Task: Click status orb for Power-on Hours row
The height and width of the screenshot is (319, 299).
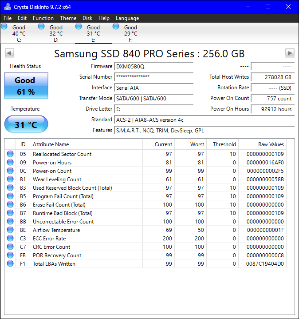Action: click(x=10, y=162)
